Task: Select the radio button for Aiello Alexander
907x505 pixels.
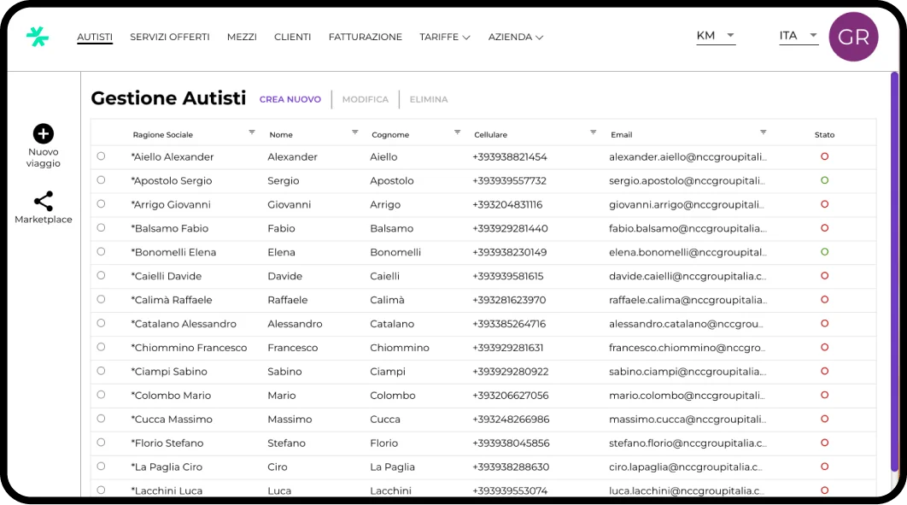Action: [101, 156]
